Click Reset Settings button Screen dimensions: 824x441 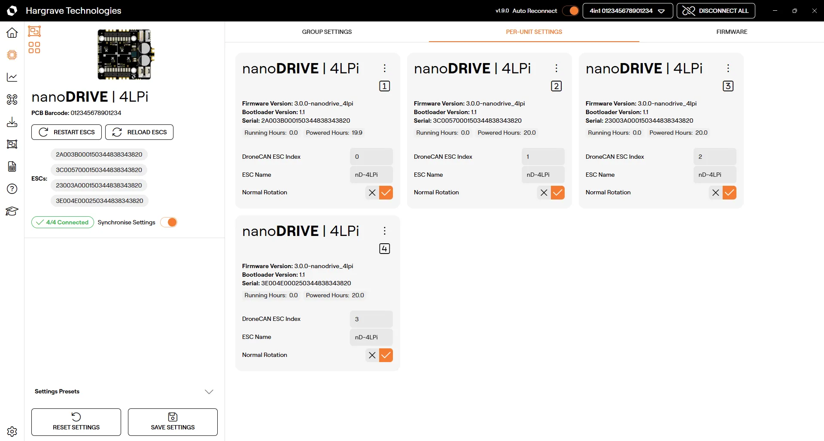[76, 422]
